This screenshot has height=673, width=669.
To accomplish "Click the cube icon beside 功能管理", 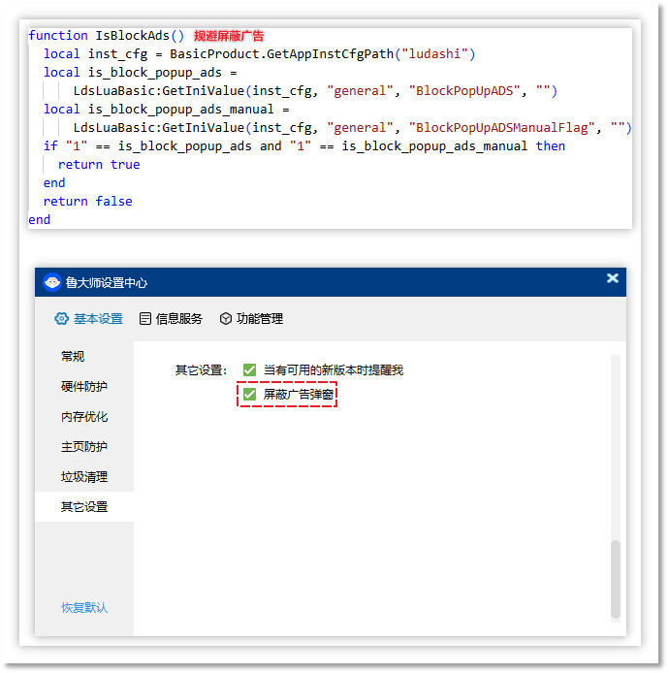I will (226, 319).
